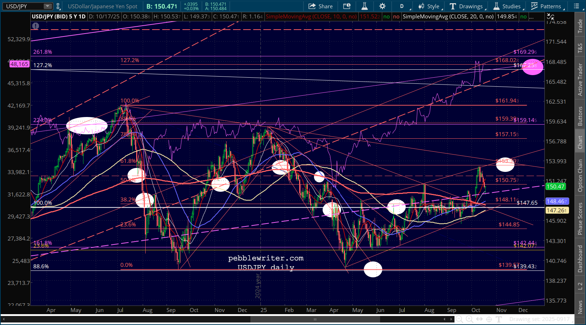
Task: Click the $147.65 price level label
Action: click(527, 203)
